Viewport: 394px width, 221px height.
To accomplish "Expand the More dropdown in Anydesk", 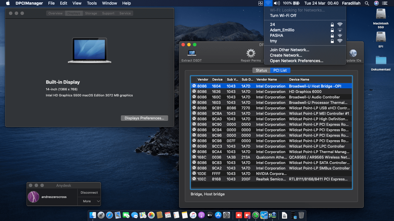I will tap(89, 201).
